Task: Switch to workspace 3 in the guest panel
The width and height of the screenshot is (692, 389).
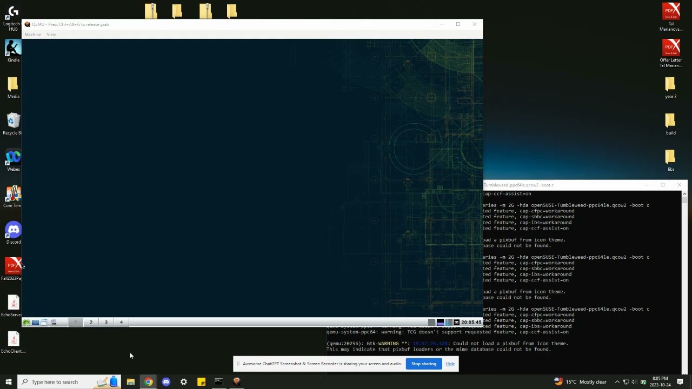Action: click(x=106, y=323)
